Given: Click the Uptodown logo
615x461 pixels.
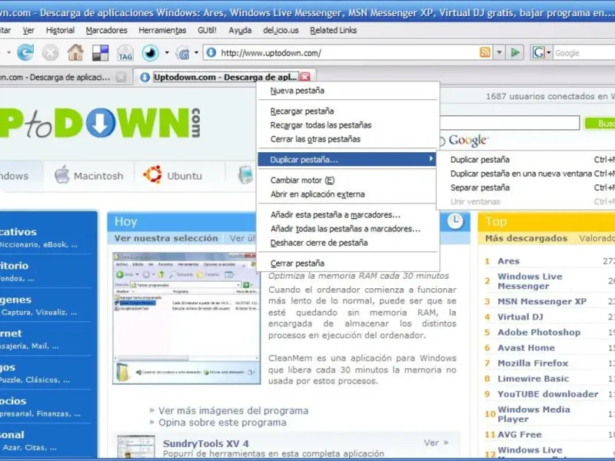Looking at the screenshot, I should coord(100,123).
